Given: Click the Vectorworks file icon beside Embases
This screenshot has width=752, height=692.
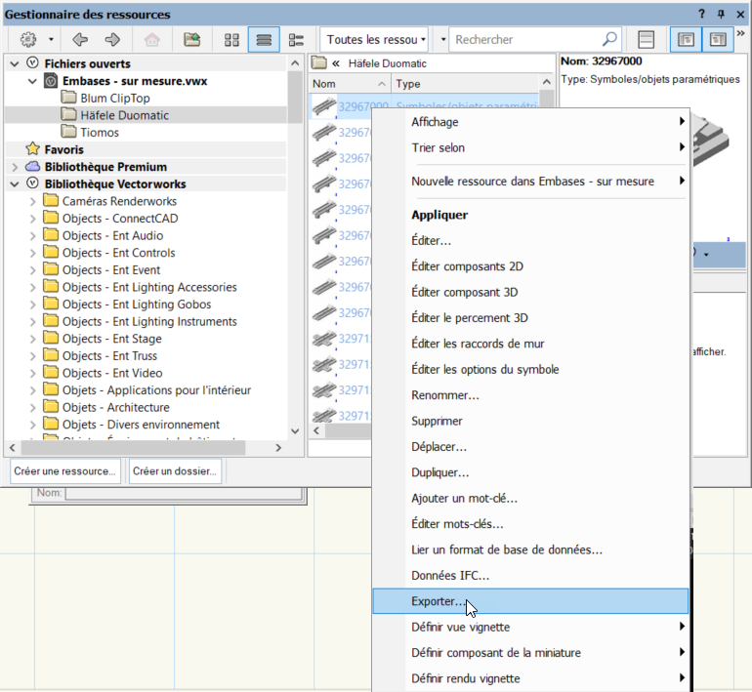Looking at the screenshot, I should 51,80.
